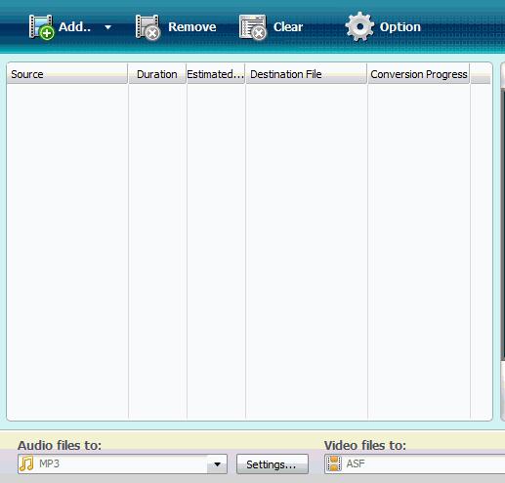Open the Add dropdown arrow

[x=108, y=27]
